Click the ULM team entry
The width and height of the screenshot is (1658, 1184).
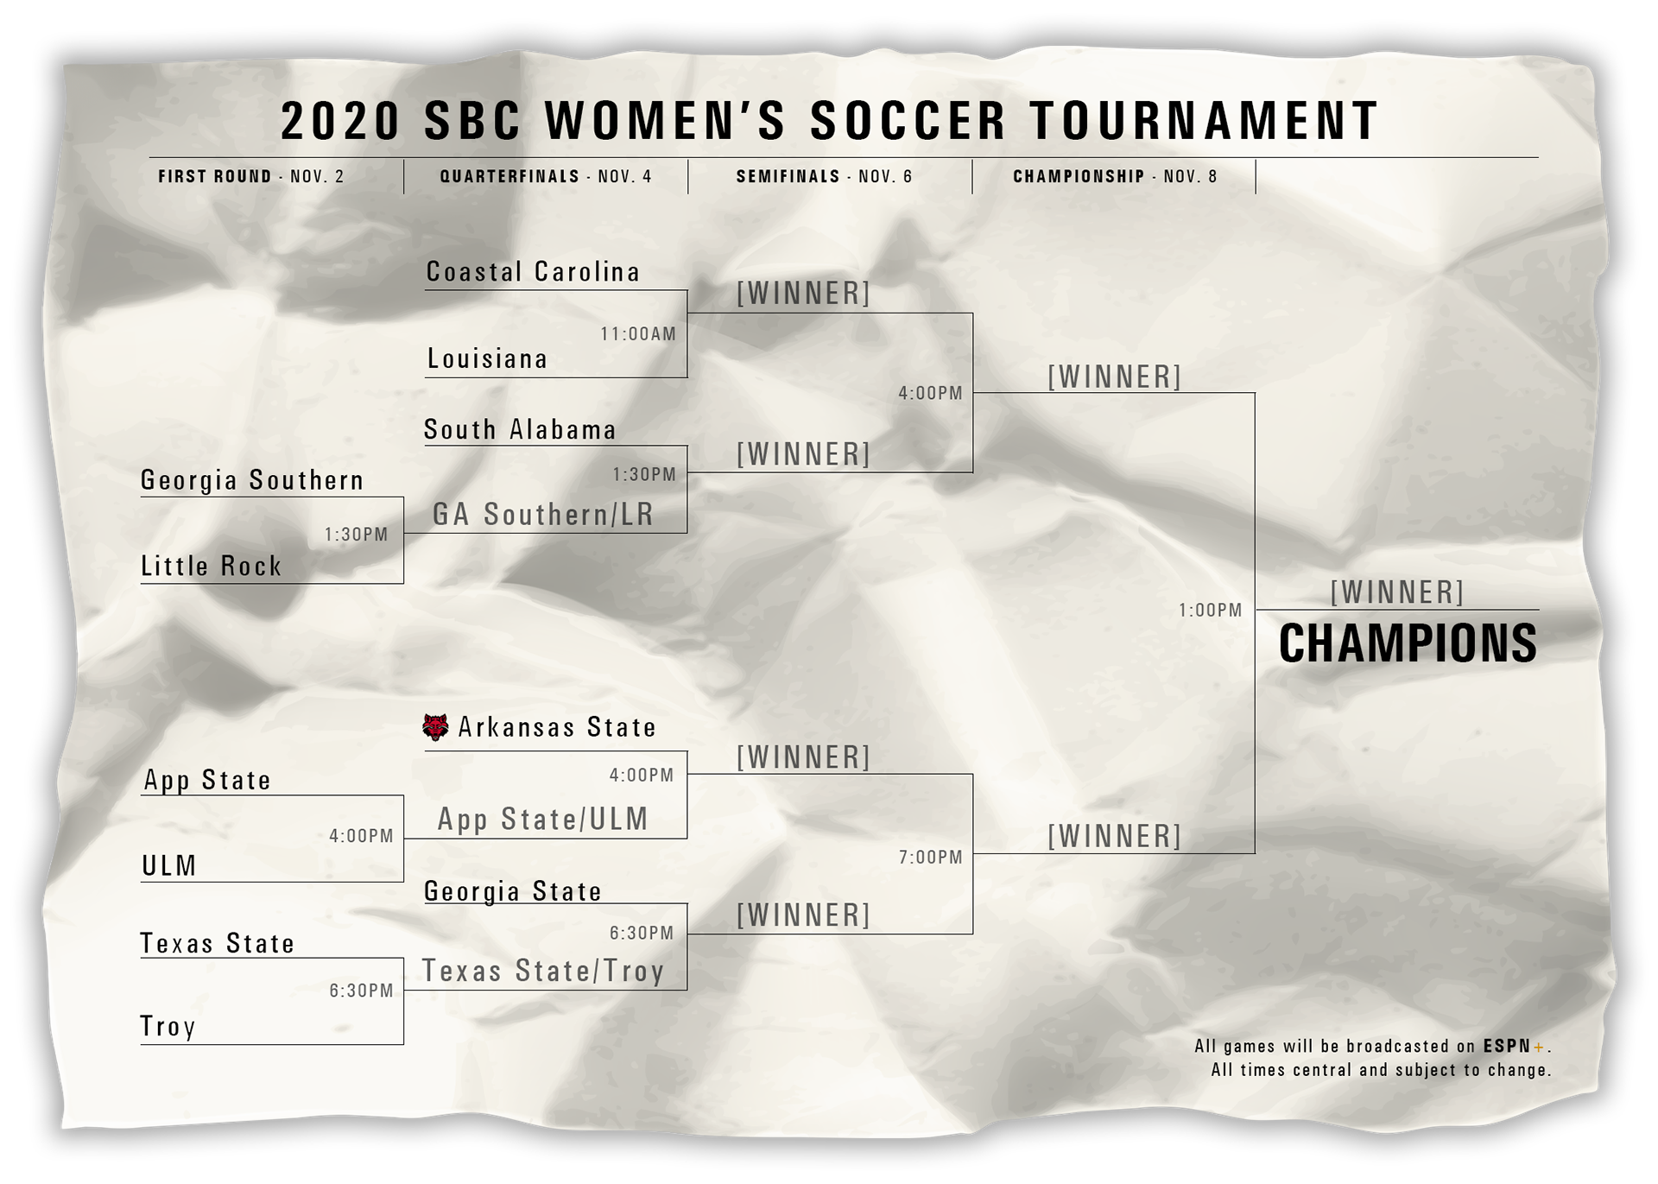click(x=169, y=865)
